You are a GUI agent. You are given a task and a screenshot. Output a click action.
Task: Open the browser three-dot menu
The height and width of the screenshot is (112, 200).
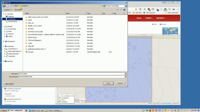pos(178,9)
